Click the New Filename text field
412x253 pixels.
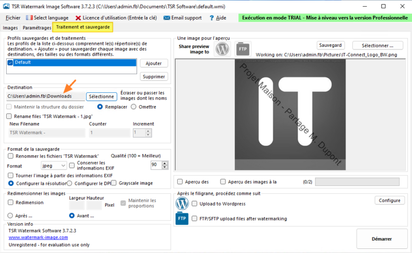pos(47,132)
